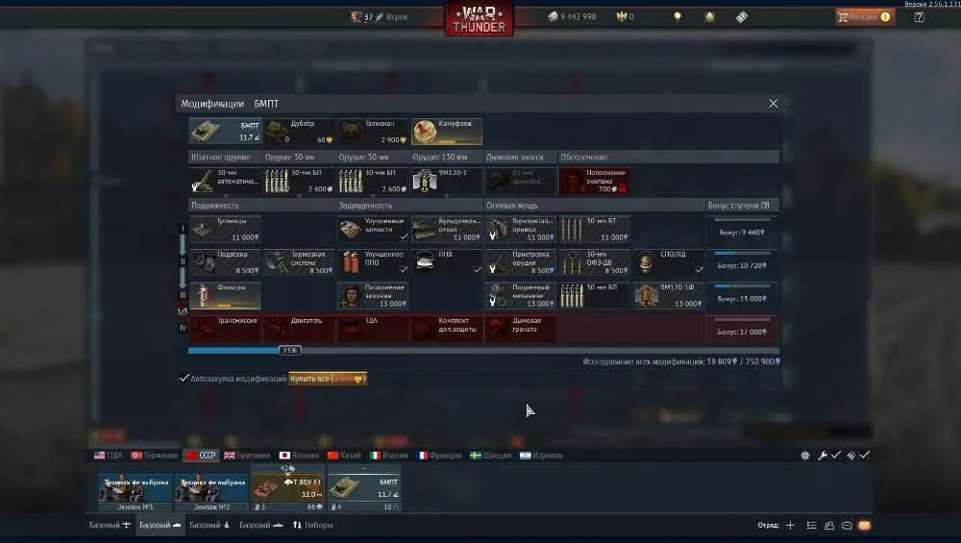
Task: Click the Пополнение экипажа 13 000 modification
Action: point(373,295)
